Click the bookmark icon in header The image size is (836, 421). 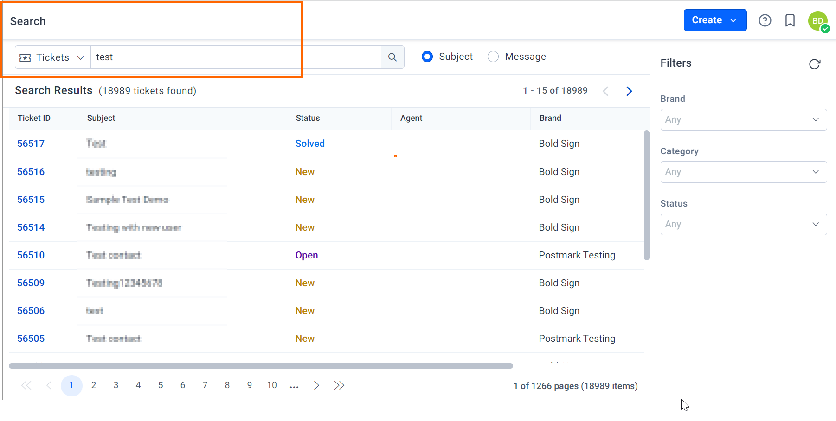790,20
